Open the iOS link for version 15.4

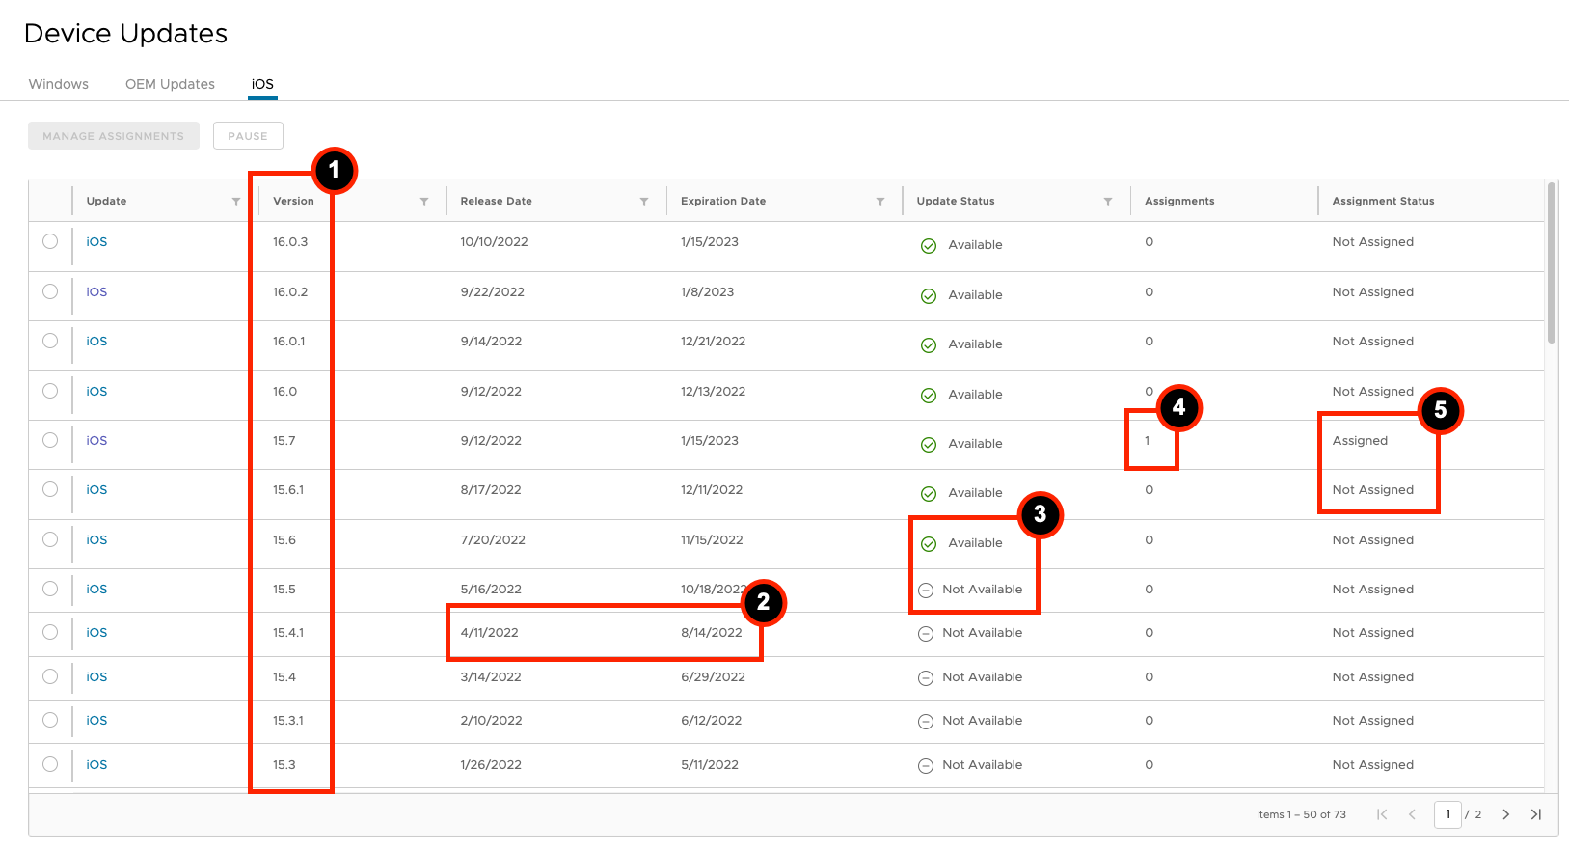click(x=96, y=677)
